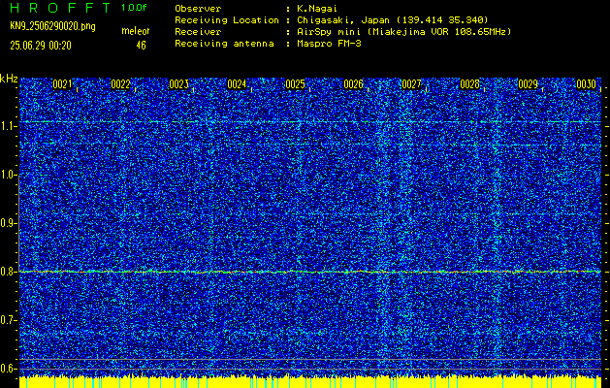Click the meteor count label

pyautogui.click(x=136, y=31)
